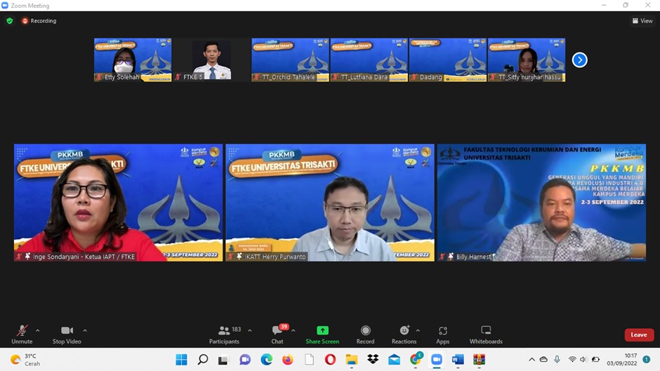Show next participants page arrow
660x371 pixels.
pos(579,60)
